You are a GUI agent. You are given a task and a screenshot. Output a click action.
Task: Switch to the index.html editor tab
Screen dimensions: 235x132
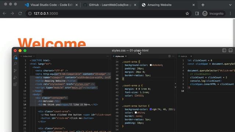click(28, 56)
